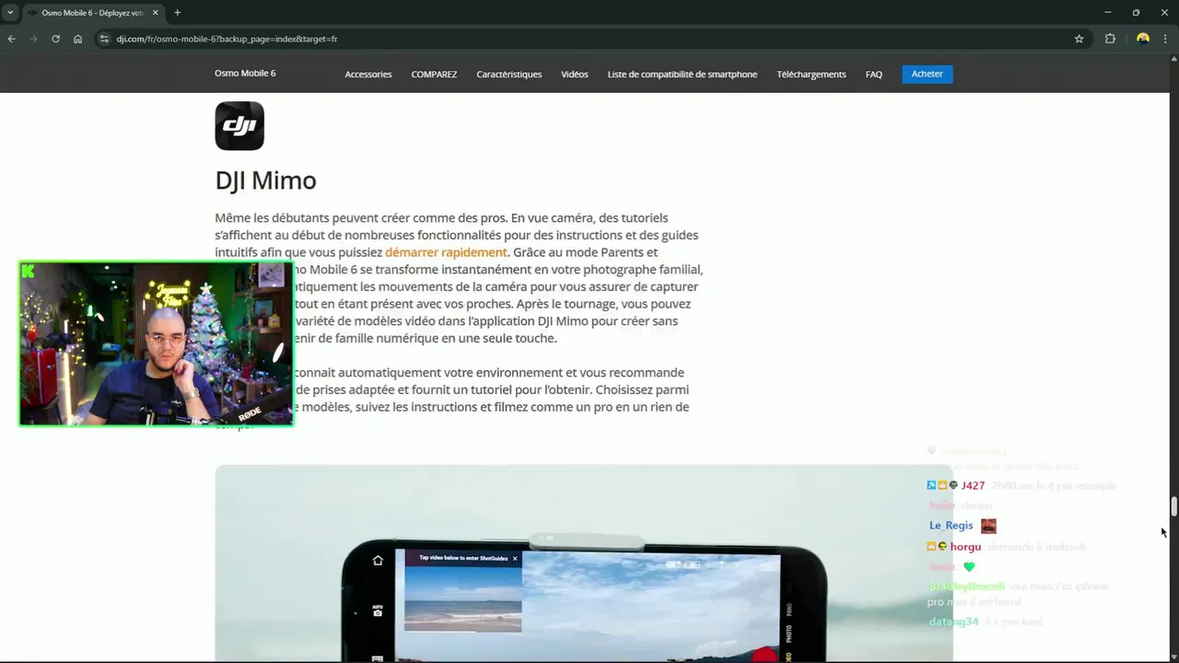Select PANO mode on the phone screen

pos(788,609)
